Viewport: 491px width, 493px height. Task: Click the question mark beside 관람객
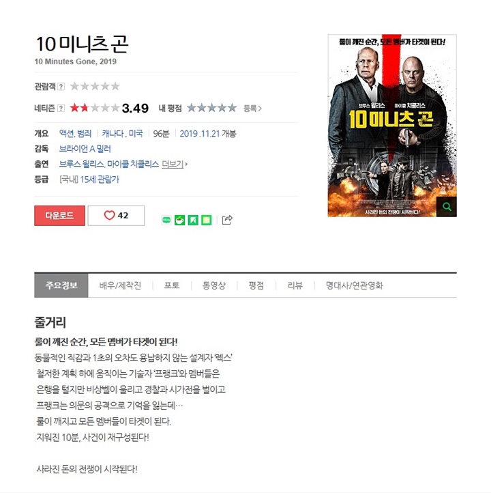[61, 87]
